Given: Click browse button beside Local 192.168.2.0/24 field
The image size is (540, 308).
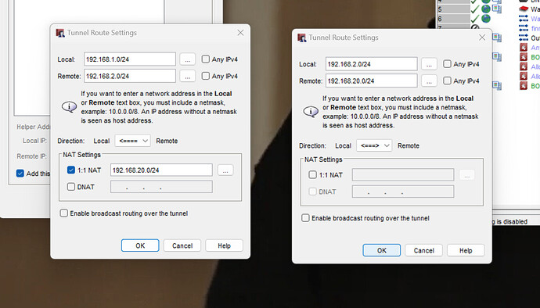Looking at the screenshot, I should pos(429,64).
